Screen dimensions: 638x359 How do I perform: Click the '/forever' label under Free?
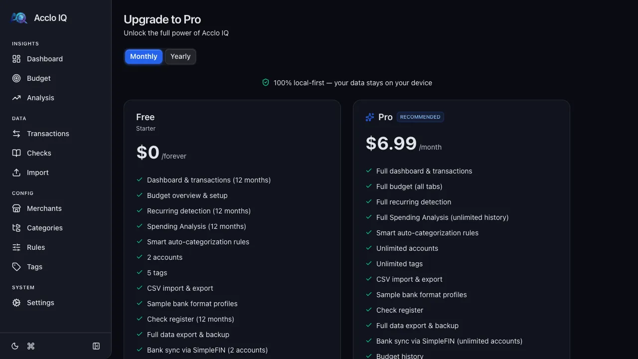[x=174, y=156]
